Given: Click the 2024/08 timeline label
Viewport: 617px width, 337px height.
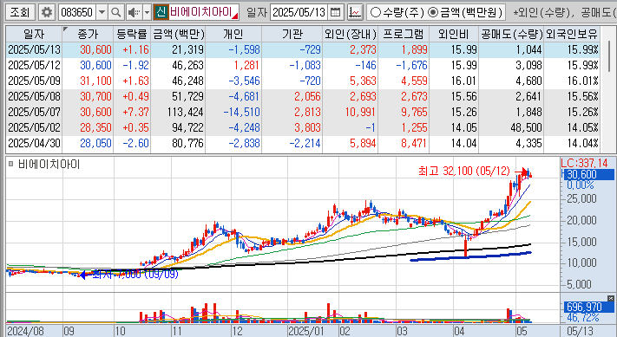Looking at the screenshot, I should (x=25, y=331).
